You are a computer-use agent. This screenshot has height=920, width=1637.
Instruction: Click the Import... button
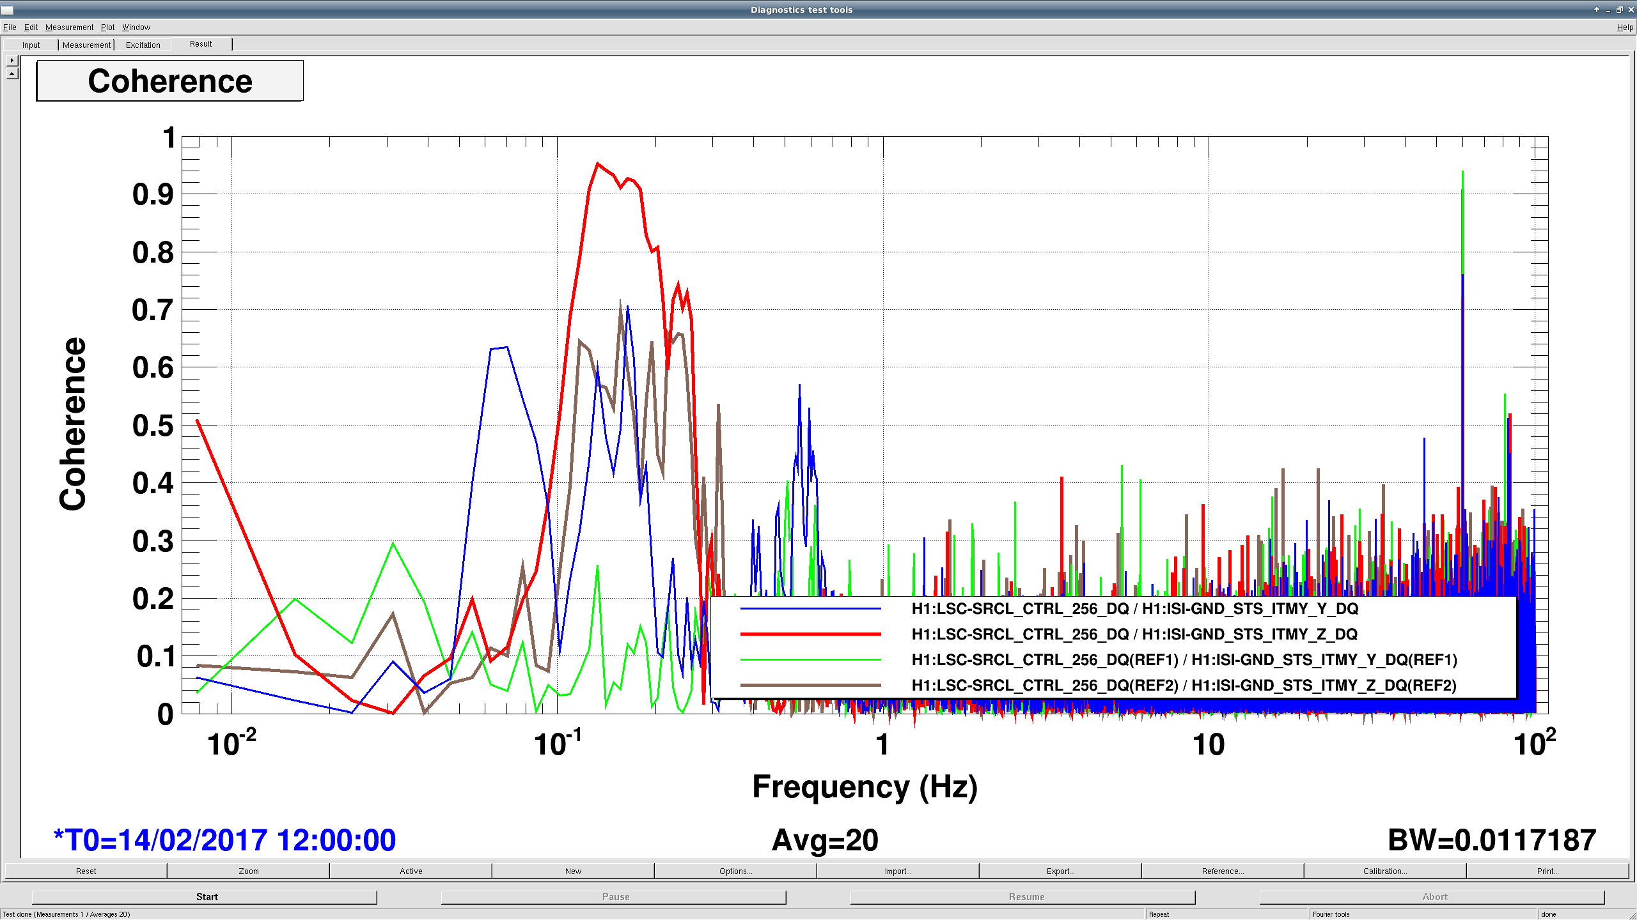(898, 871)
